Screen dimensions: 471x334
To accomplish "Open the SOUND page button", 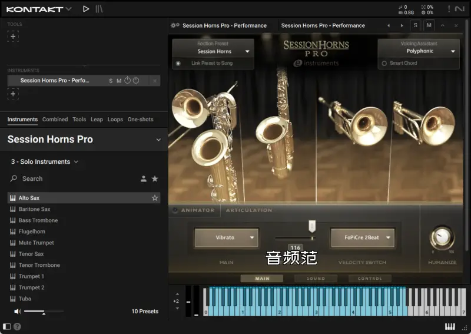I will (x=316, y=279).
